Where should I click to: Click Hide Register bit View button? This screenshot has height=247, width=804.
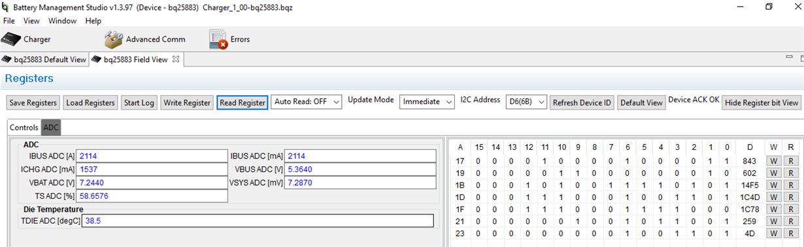tap(762, 102)
